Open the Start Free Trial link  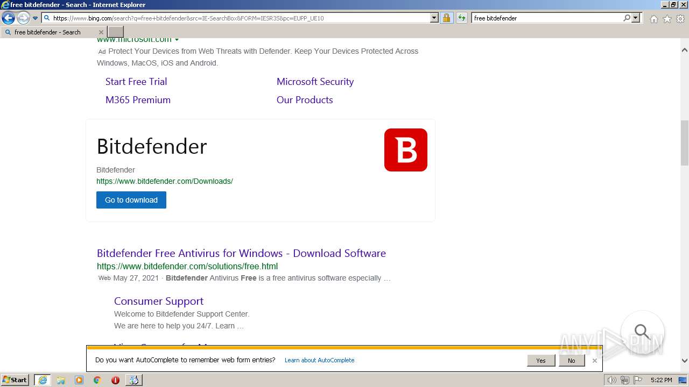[136, 82]
